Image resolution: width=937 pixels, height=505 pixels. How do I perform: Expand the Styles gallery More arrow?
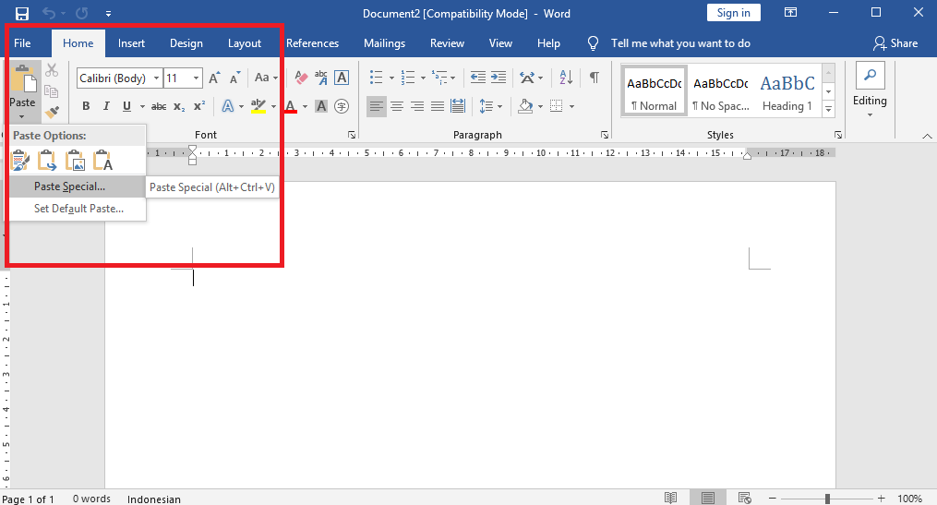(x=828, y=109)
